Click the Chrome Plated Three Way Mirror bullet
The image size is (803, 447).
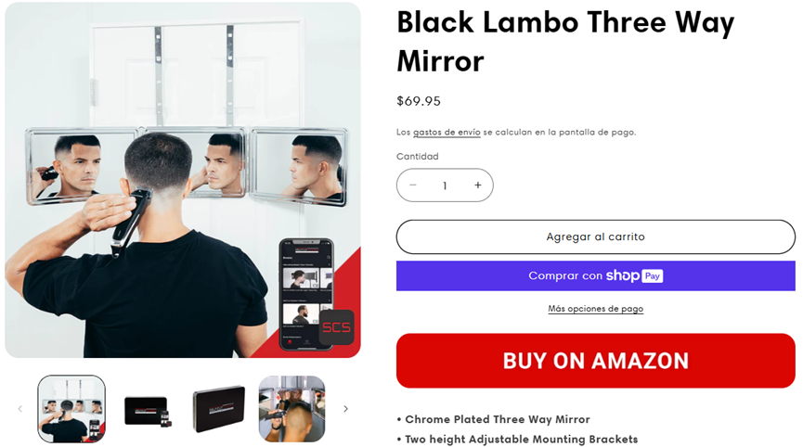(493, 419)
